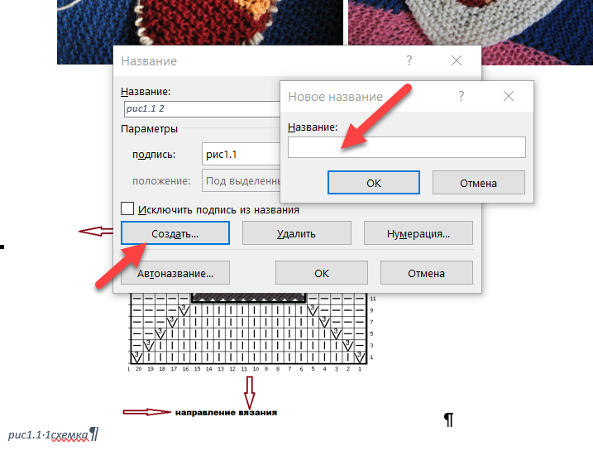Toggle Исключить подпись из названия checkbox
This screenshot has width=593, height=455.
(127, 210)
